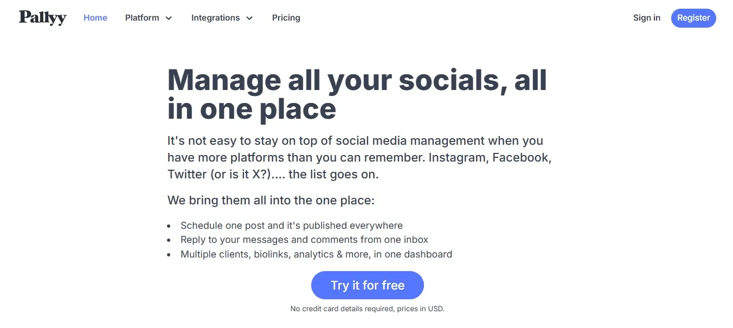733x328 pixels.
Task: Click the Pallyy logo
Action: pyautogui.click(x=42, y=17)
